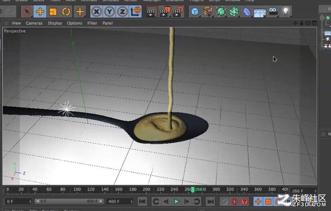
Task: Step forward one frame
Action: coord(187,201)
